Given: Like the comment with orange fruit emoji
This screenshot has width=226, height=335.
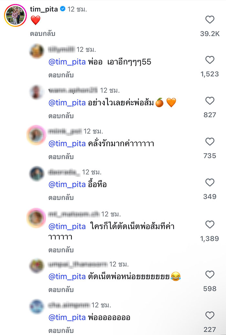Looking at the screenshot, I should pos(210,101).
